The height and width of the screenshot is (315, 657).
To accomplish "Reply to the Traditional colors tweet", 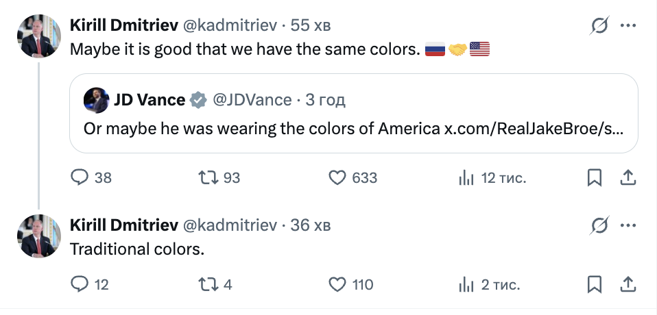I will coord(81,283).
